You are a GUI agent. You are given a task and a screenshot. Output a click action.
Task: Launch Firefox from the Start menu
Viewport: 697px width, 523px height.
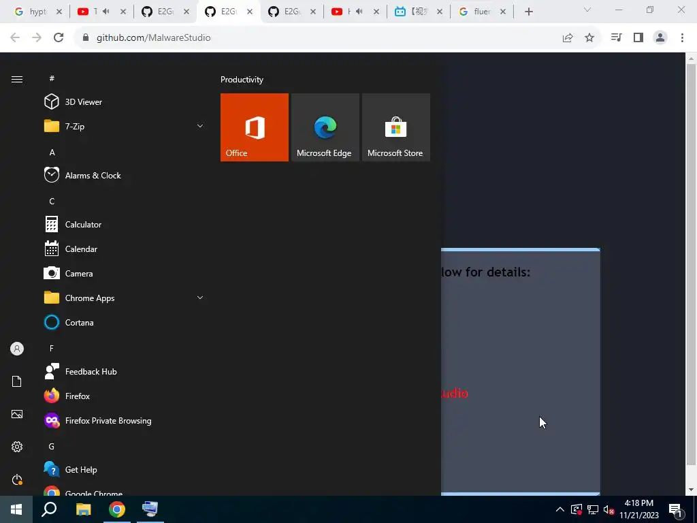click(x=125, y=396)
